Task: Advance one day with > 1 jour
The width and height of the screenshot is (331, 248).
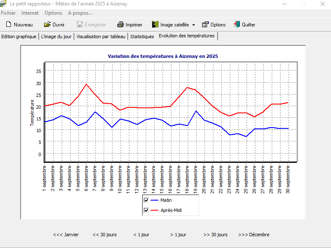Action: (178, 235)
